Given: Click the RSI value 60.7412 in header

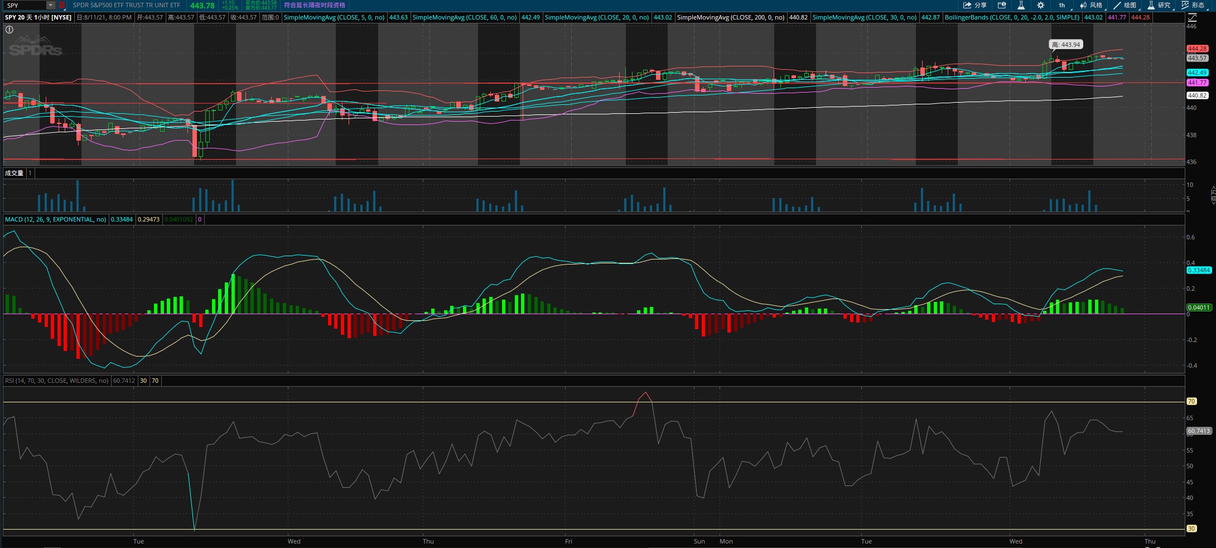Looking at the screenshot, I should coord(124,381).
